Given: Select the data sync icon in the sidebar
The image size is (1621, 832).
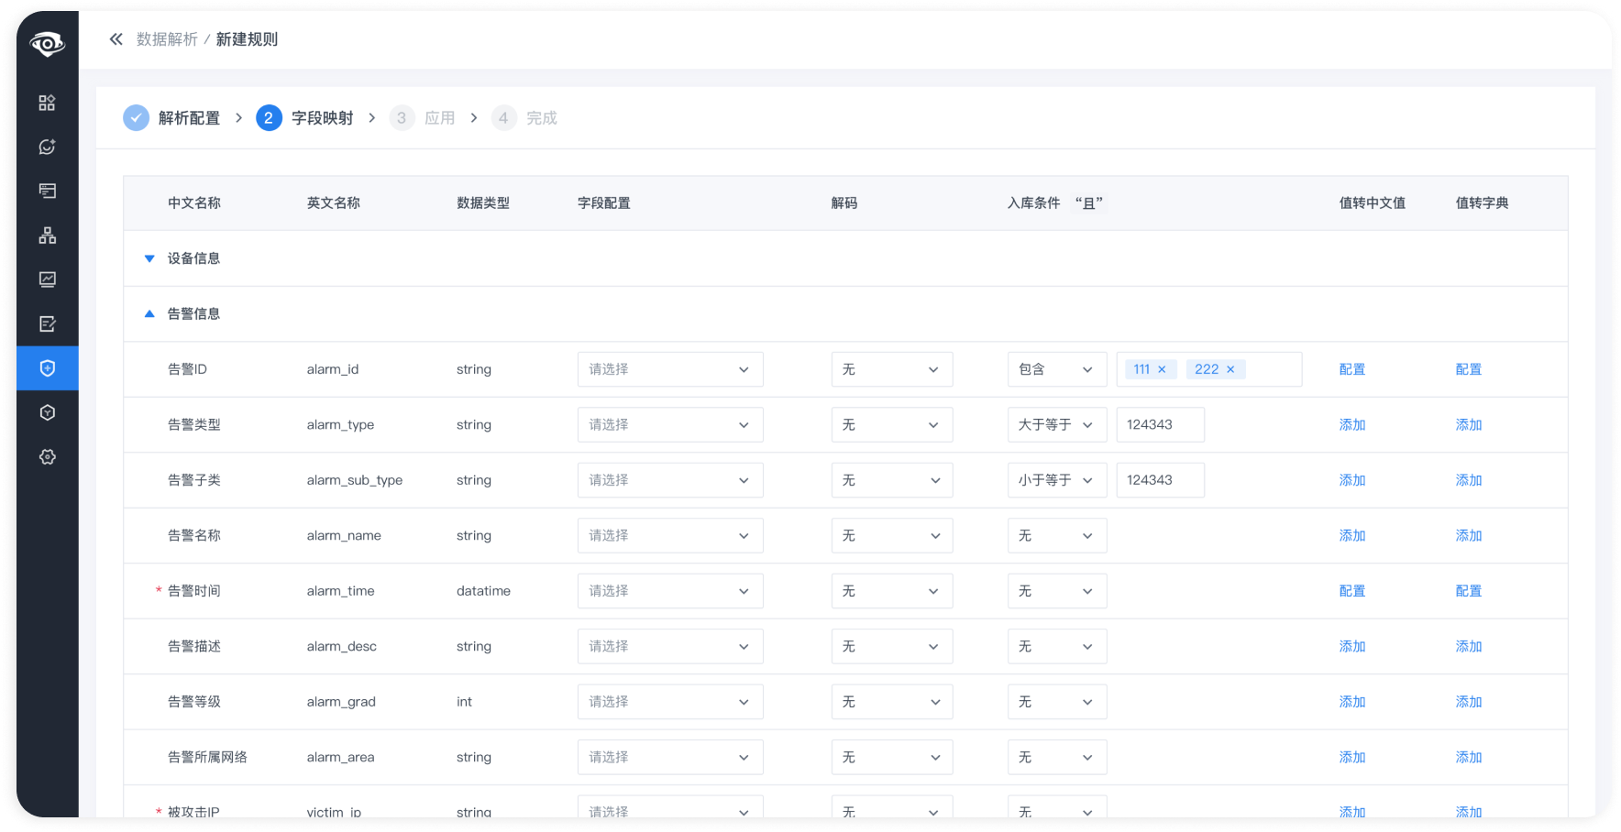Looking at the screenshot, I should pos(47,147).
